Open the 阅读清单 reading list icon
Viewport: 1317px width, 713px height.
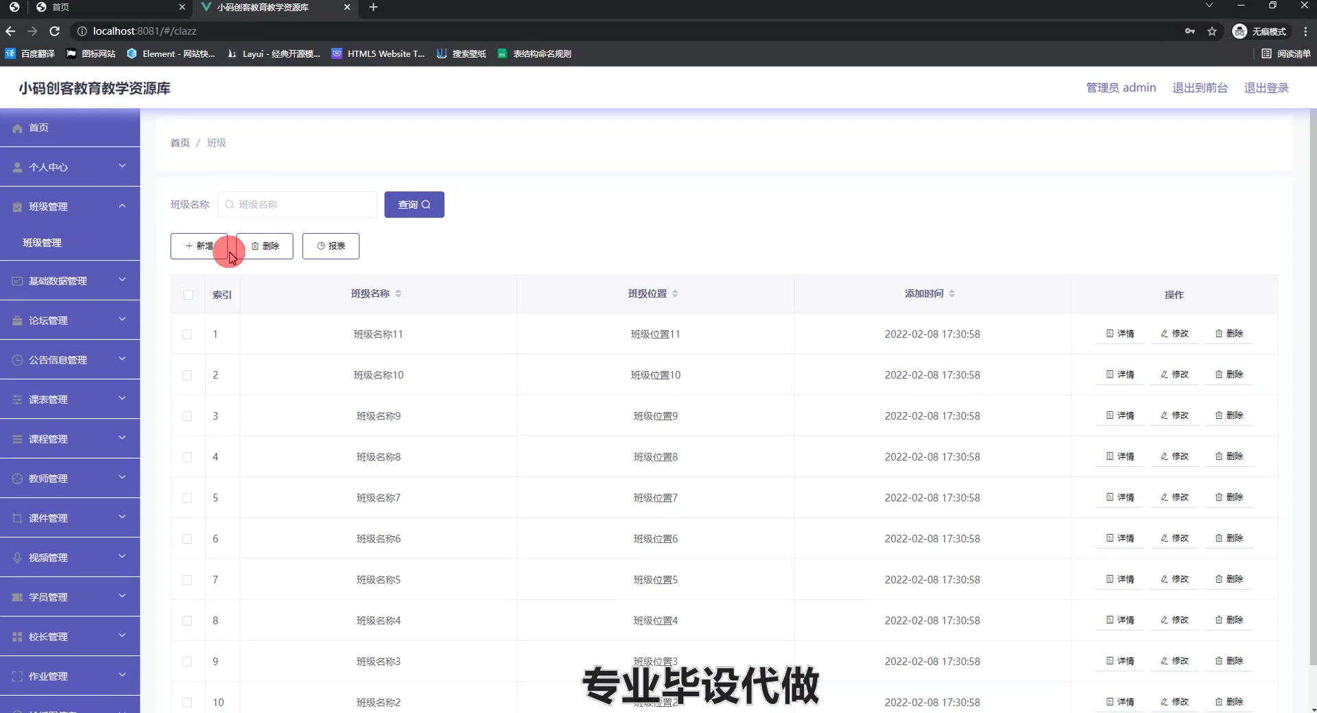click(1266, 53)
